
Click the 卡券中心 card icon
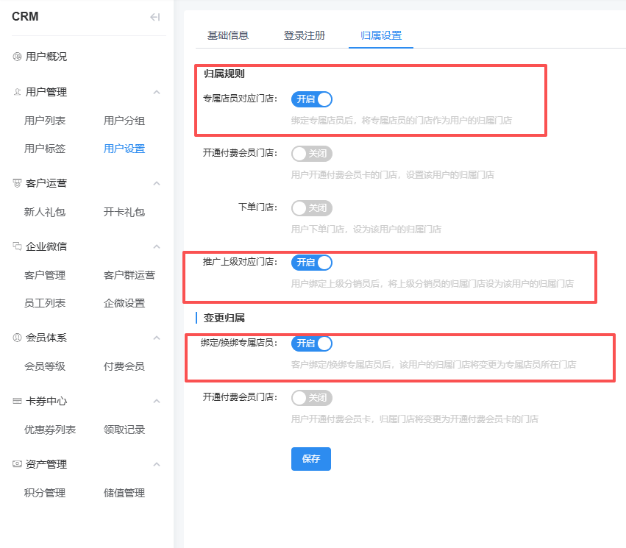tap(17, 401)
